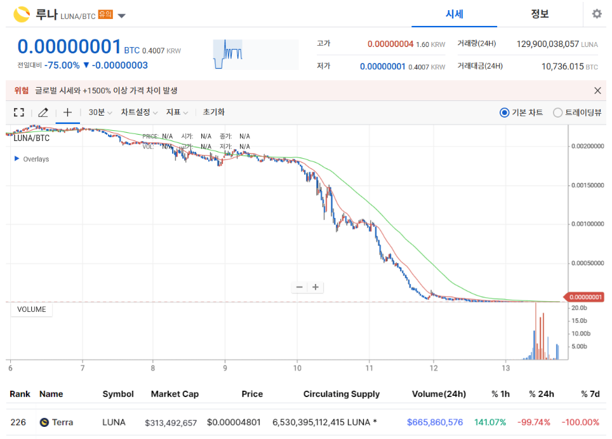Expand the Overlays triangle

tap(17, 159)
